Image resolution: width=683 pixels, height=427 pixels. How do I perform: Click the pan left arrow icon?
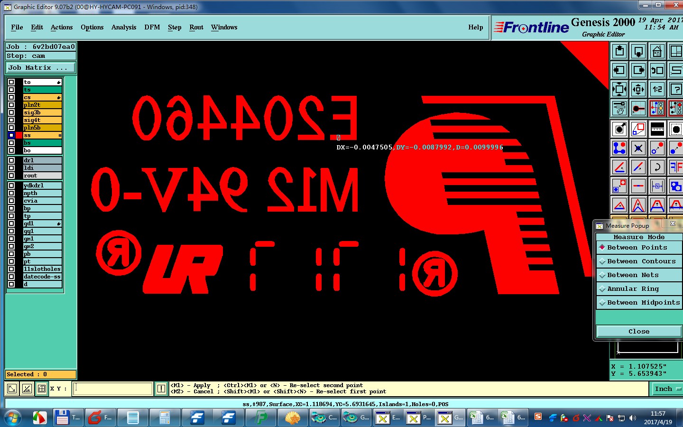(x=619, y=70)
